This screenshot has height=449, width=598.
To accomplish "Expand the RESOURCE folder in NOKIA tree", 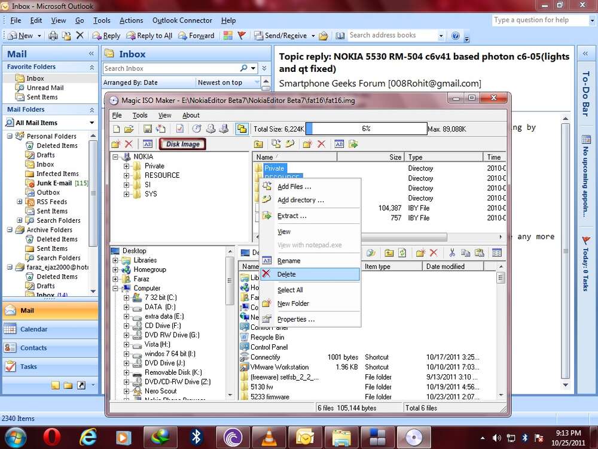I will (x=126, y=175).
